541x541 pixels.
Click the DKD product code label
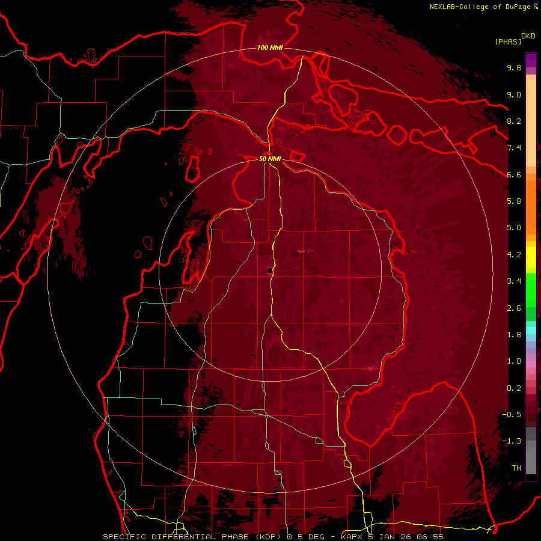528,36
